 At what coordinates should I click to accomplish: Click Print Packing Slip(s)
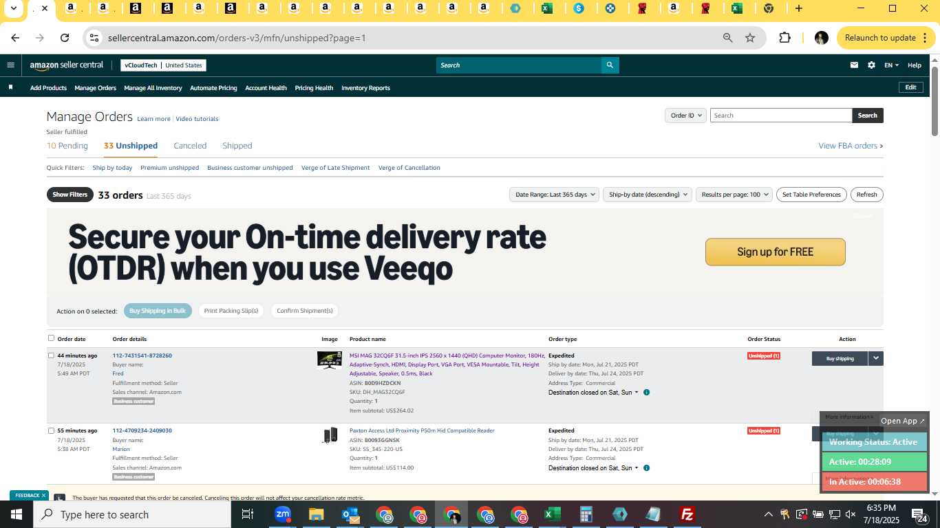coord(231,311)
